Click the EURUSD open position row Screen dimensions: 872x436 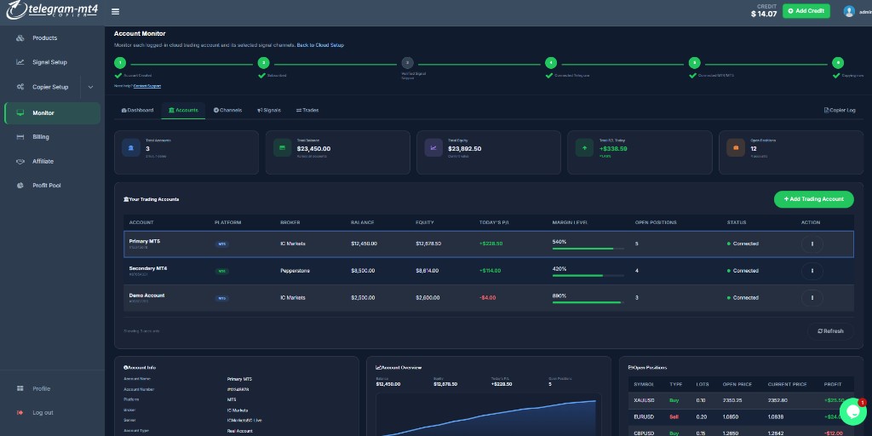pos(741,416)
